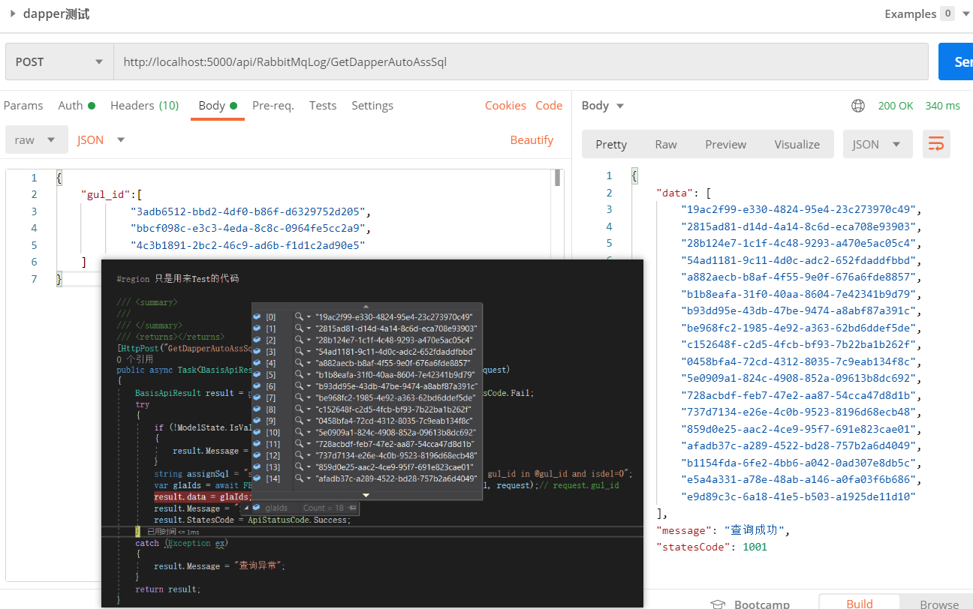Image resolution: width=973 pixels, height=609 pixels.
Task: Click the blue cube icon of row [8]
Action: pos(258,409)
